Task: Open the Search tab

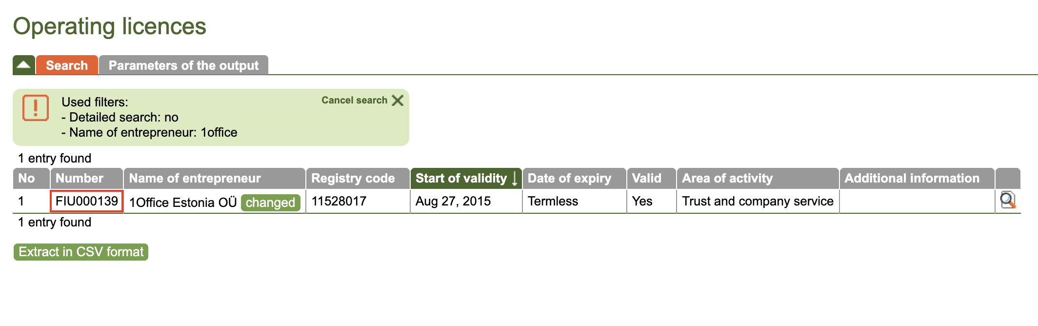Action: [67, 65]
